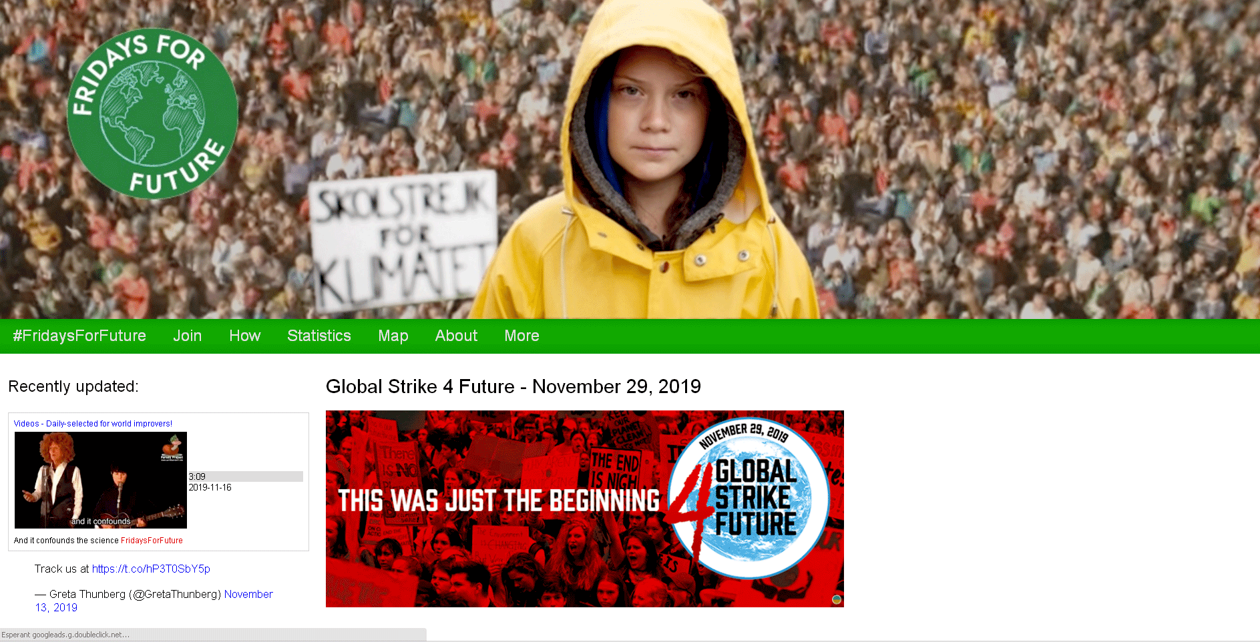
Task: Click the small parrot icon on the video
Action: click(x=173, y=446)
